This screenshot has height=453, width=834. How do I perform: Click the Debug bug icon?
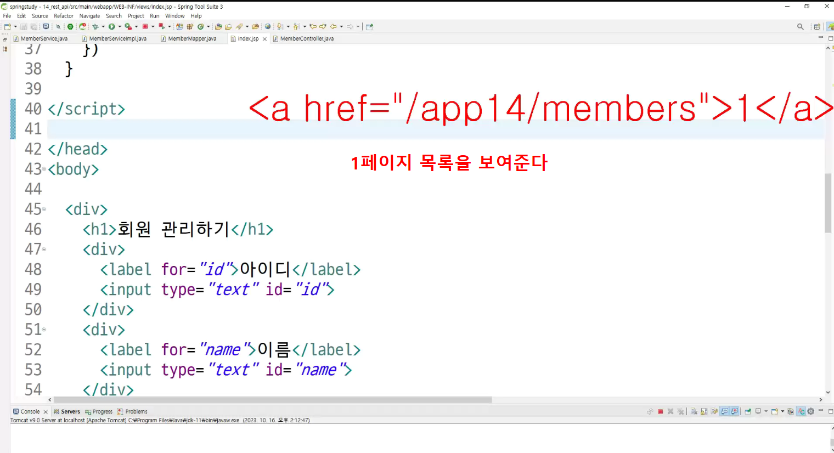(x=95, y=26)
